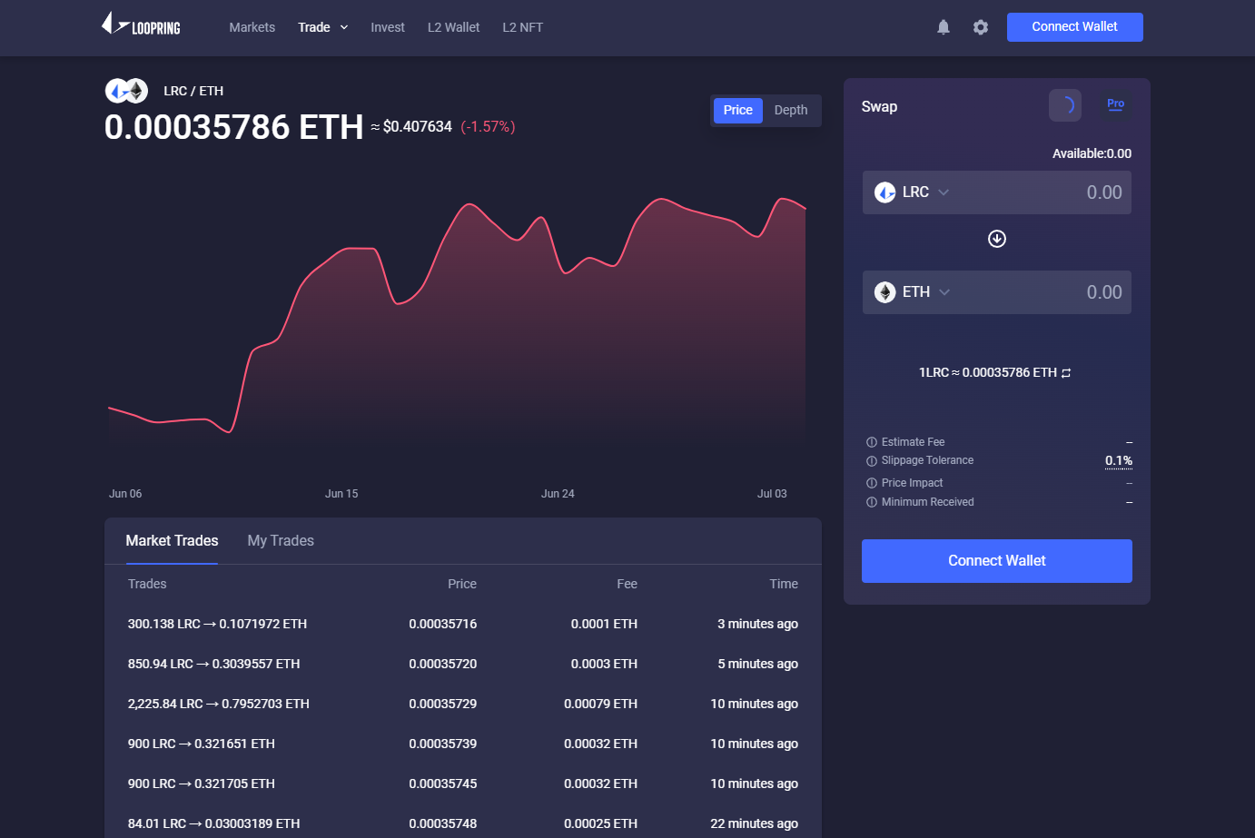Open the settings gear
This screenshot has width=1255, height=838.
981,27
